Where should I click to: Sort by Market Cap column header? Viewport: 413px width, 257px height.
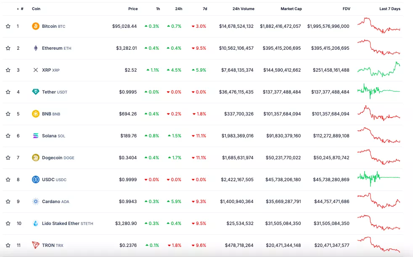pyautogui.click(x=291, y=9)
